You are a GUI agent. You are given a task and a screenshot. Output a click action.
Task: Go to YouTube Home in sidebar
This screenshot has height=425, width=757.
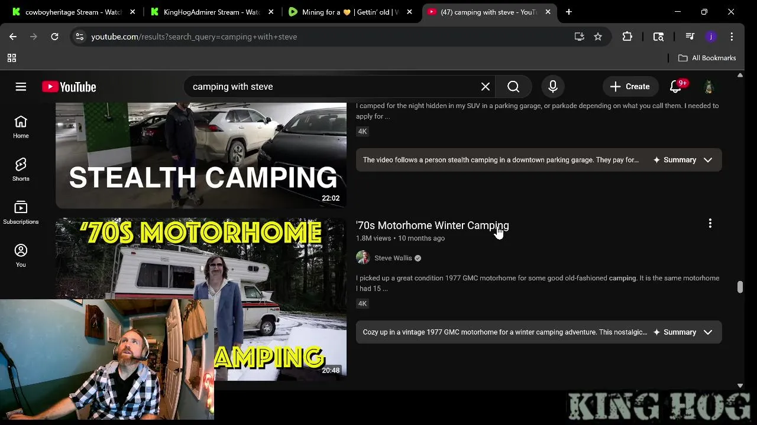[21, 127]
